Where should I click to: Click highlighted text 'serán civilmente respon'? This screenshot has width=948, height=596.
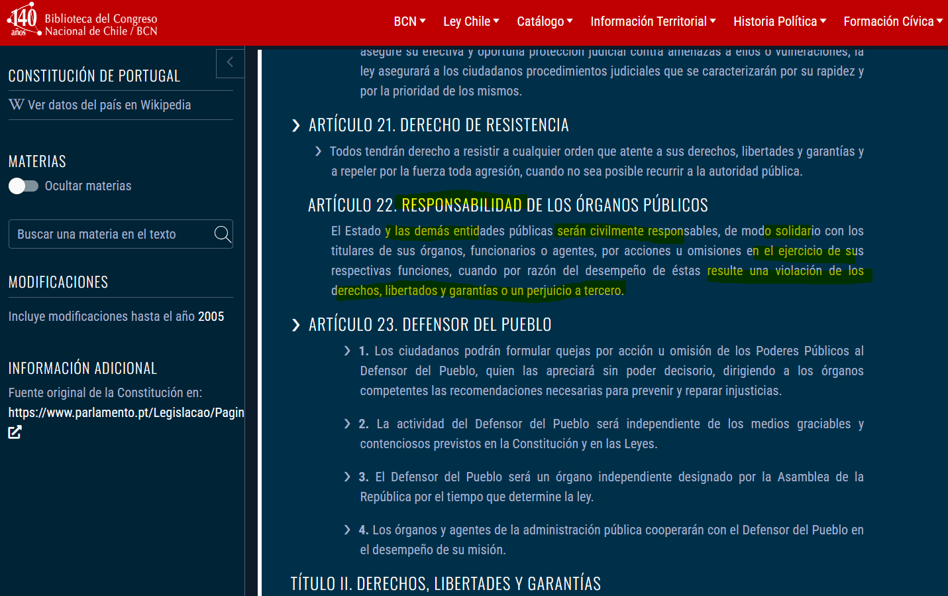click(x=621, y=231)
